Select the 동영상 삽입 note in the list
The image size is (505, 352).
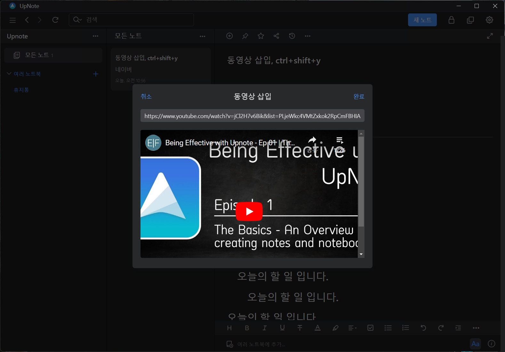[x=161, y=69]
